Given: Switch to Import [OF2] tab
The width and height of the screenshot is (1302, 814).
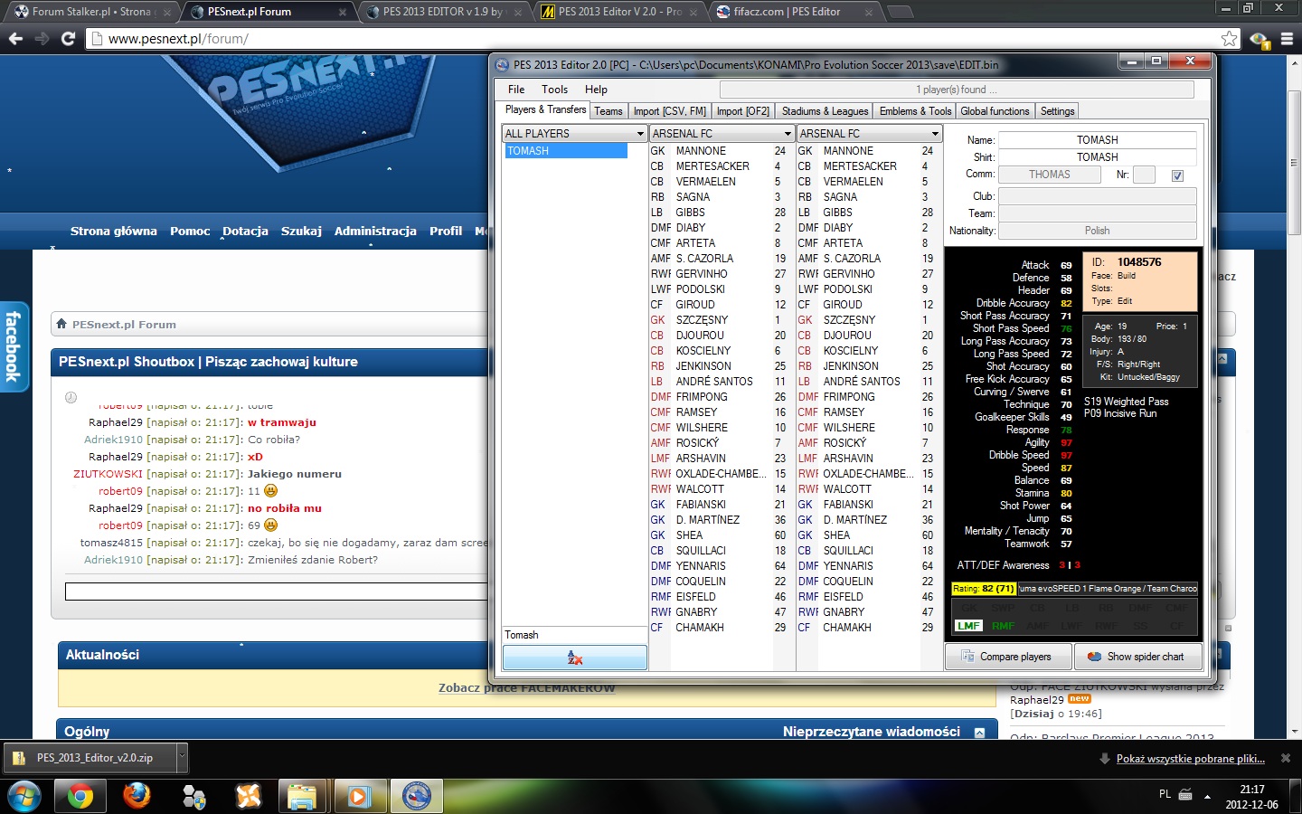Looking at the screenshot, I should pos(742,111).
